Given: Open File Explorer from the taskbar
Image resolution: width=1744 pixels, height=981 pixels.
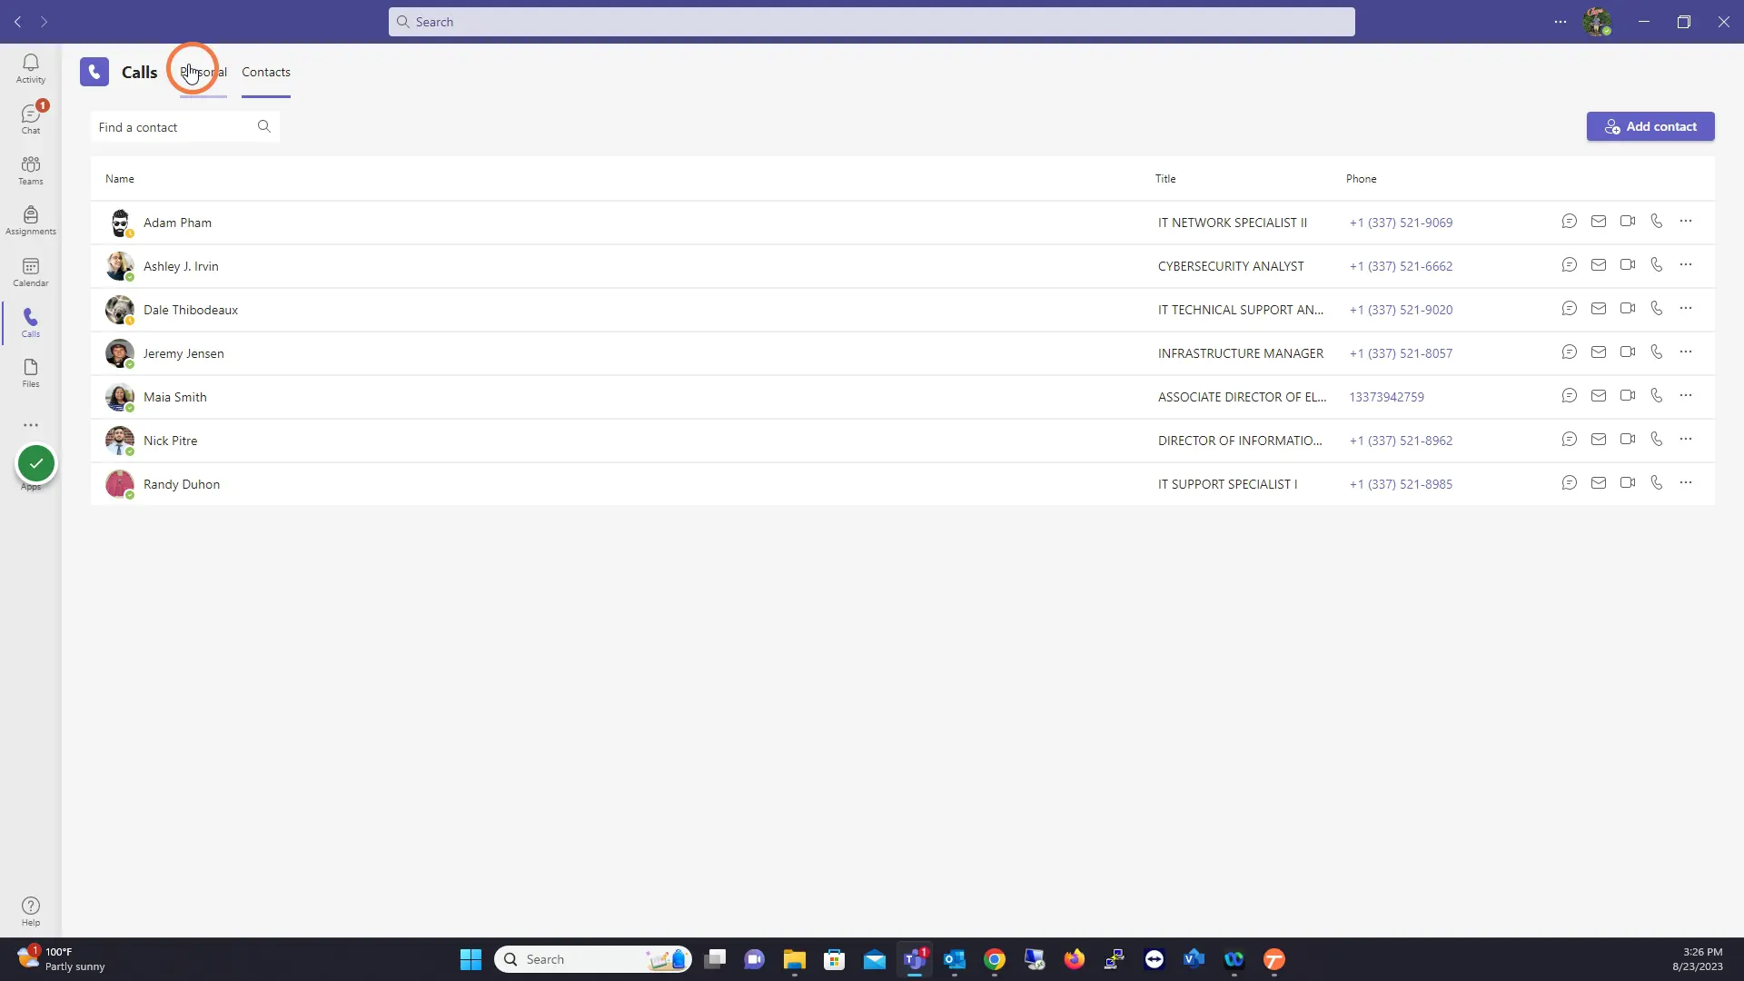Looking at the screenshot, I should tap(794, 959).
